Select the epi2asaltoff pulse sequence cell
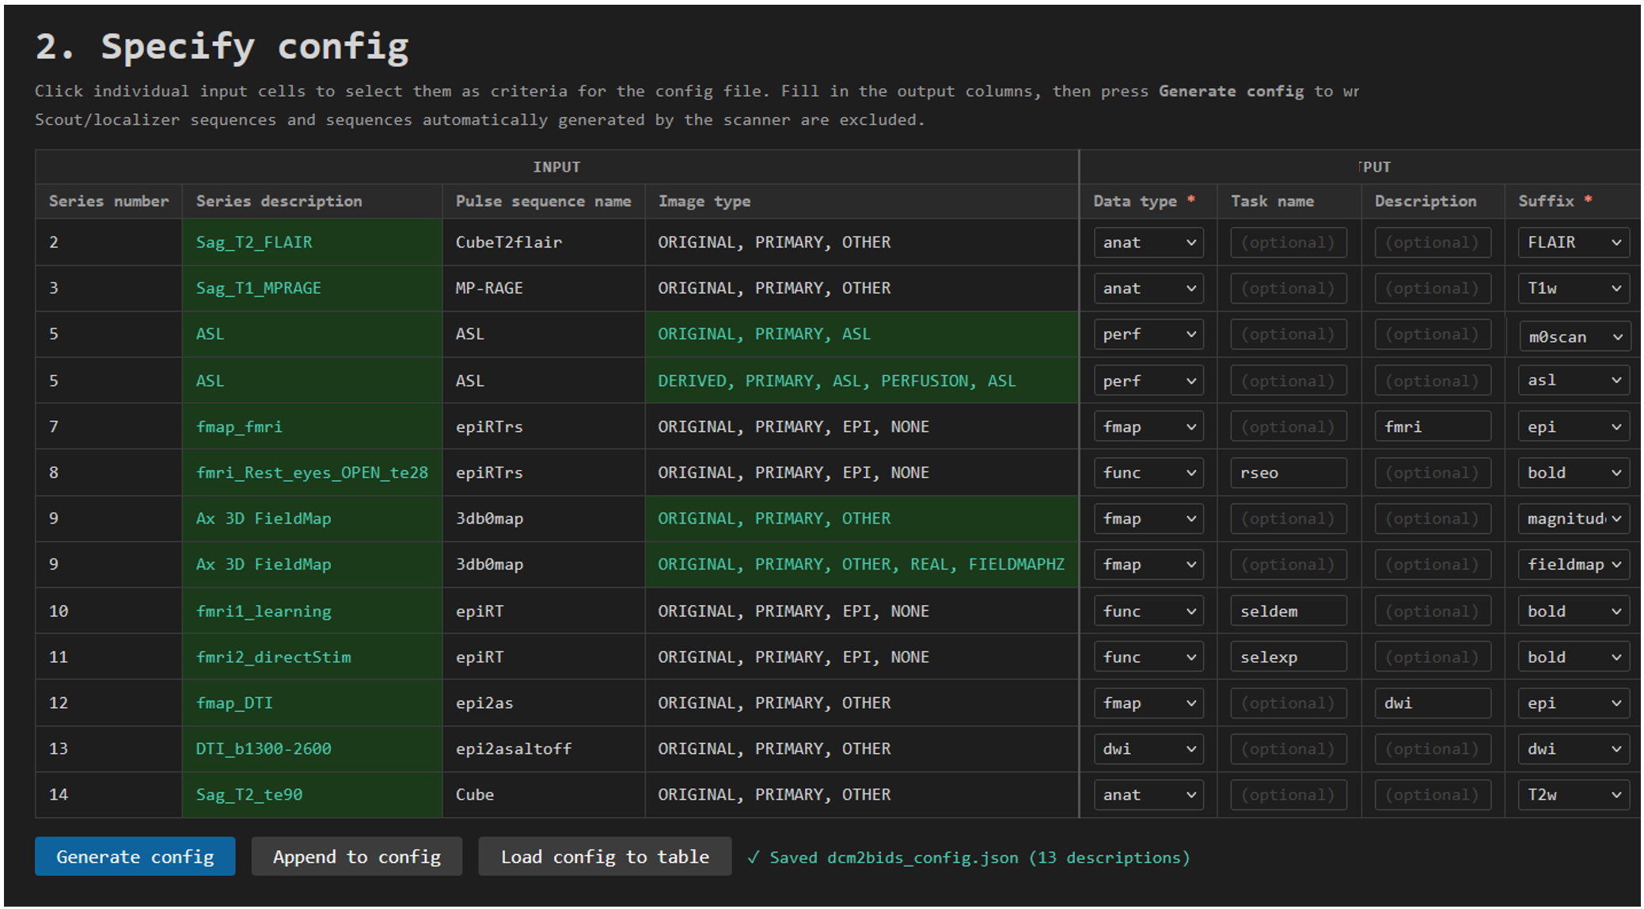The image size is (1644, 909). [543, 749]
